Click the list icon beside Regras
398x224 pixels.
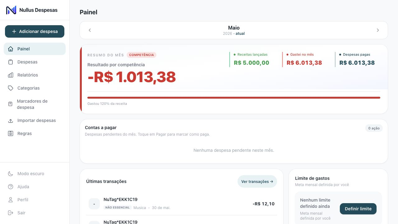(11, 133)
